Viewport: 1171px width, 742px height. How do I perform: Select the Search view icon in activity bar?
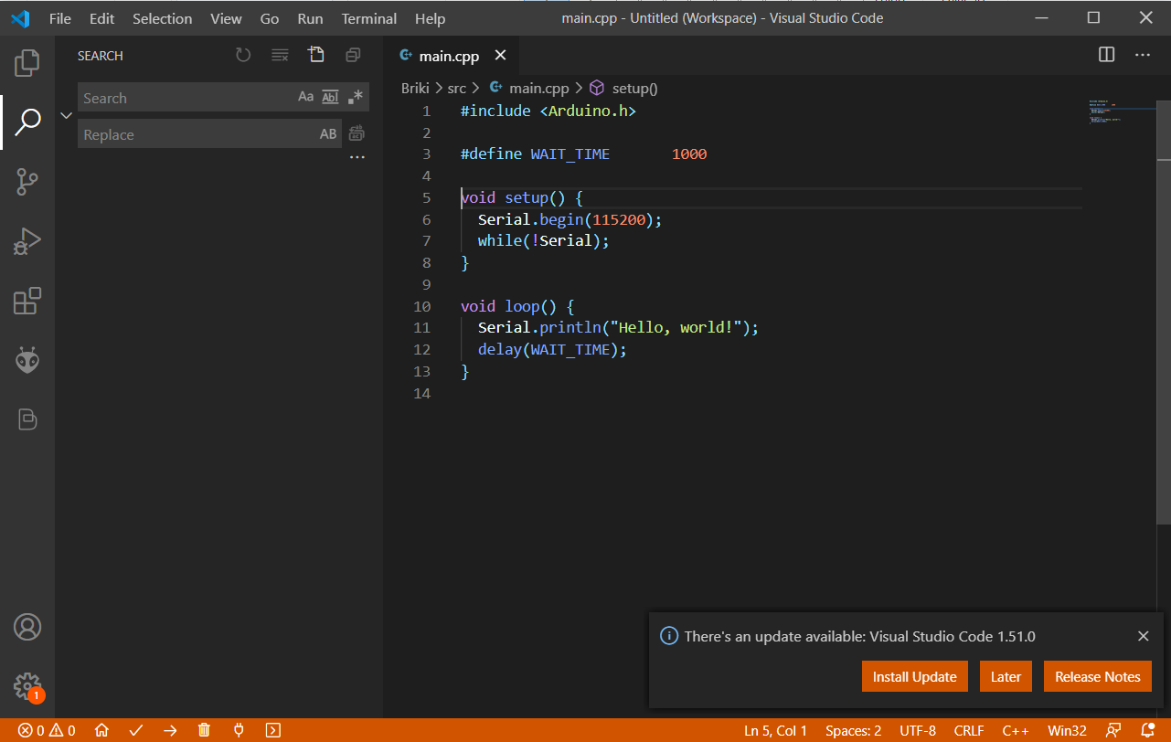[x=27, y=122]
